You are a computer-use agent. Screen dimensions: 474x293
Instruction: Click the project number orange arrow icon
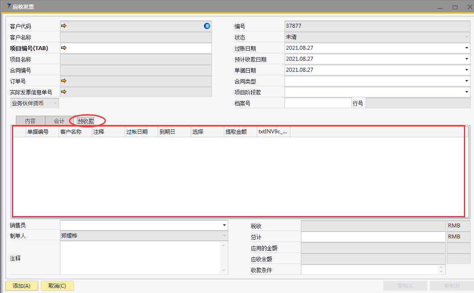pos(63,48)
